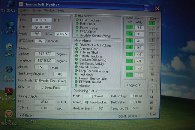Click the Antenna Open status LED
This screenshot has width=195, height=130.
77,49
